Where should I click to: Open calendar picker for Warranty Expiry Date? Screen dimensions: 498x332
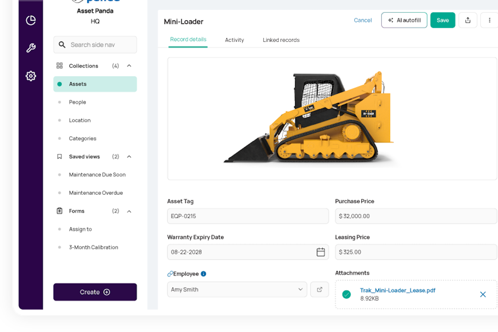pyautogui.click(x=320, y=252)
